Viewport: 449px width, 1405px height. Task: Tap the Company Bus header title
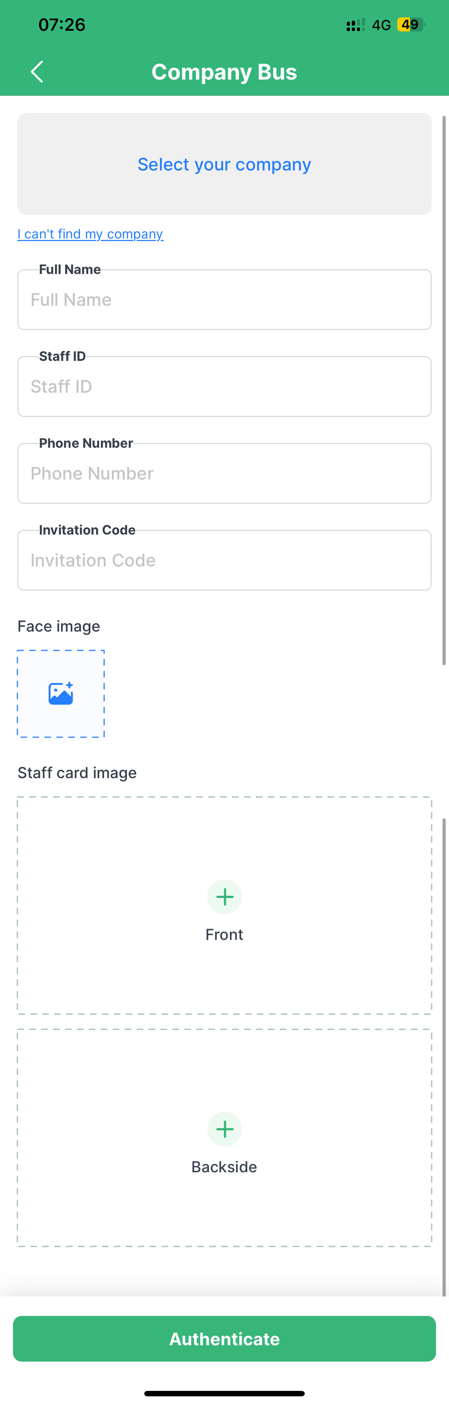coord(224,72)
